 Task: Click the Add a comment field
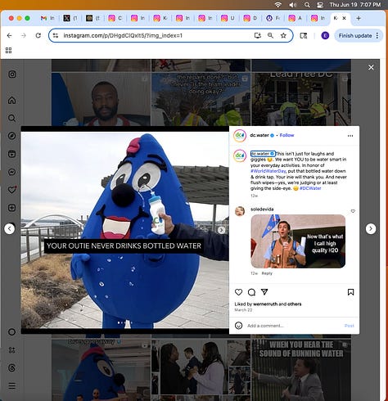[293, 326]
